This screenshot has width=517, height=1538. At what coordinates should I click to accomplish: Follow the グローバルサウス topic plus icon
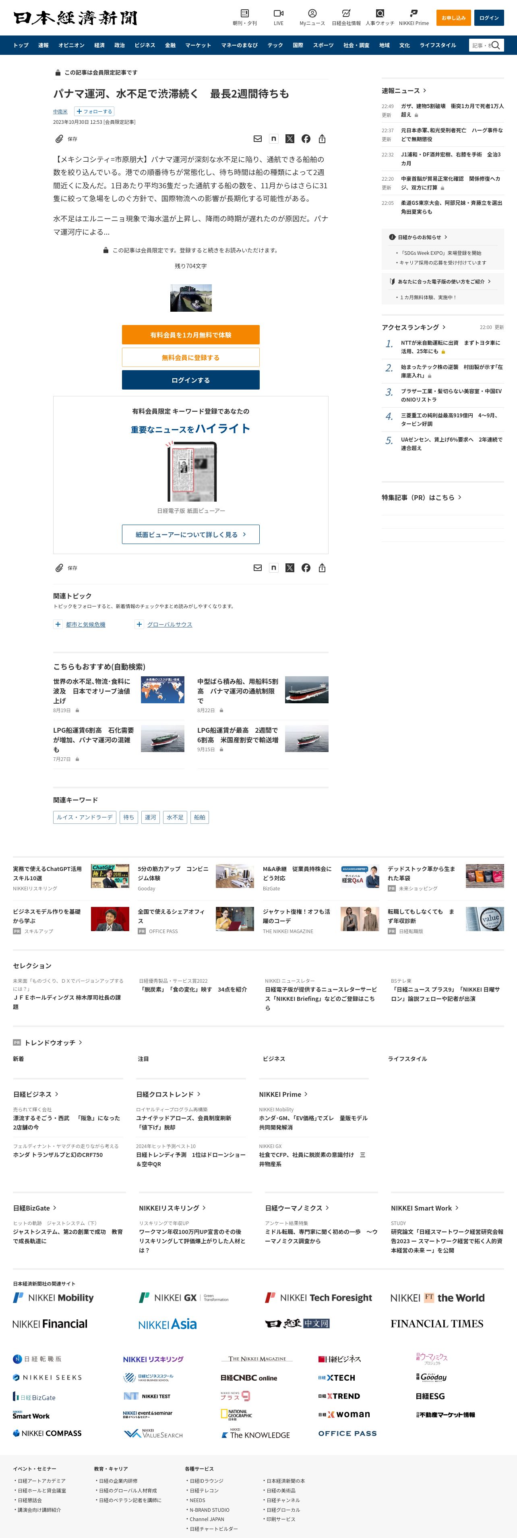coord(139,625)
